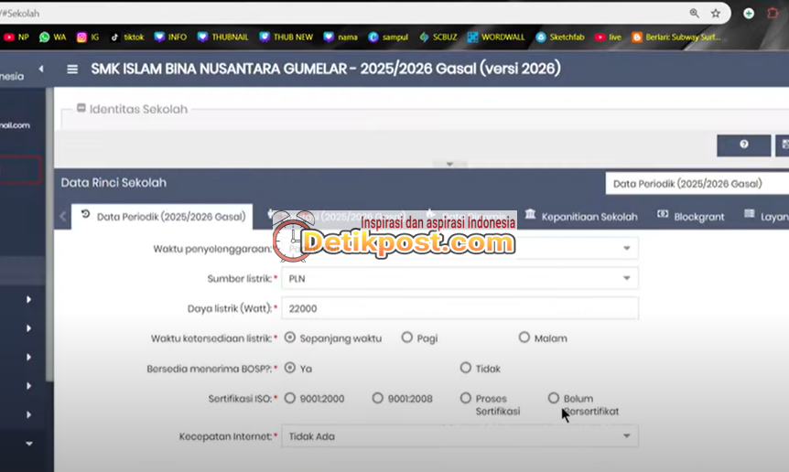The width and height of the screenshot is (789, 472).
Task: Switch to Data Periodik (2025/2026 Gasal) tab
Action: click(163, 217)
